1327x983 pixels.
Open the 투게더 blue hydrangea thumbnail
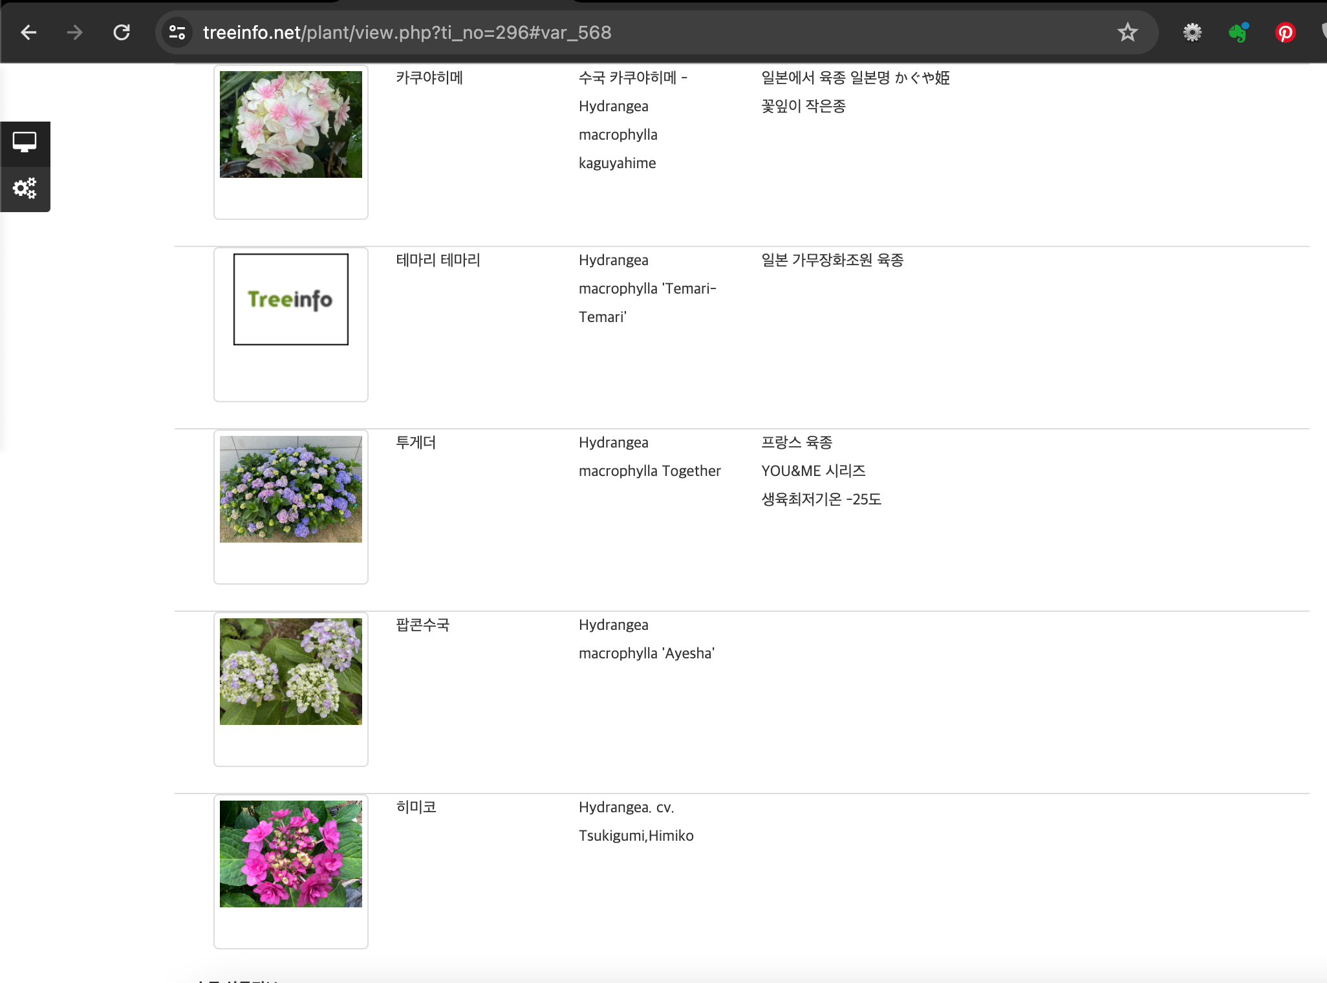[x=291, y=489]
